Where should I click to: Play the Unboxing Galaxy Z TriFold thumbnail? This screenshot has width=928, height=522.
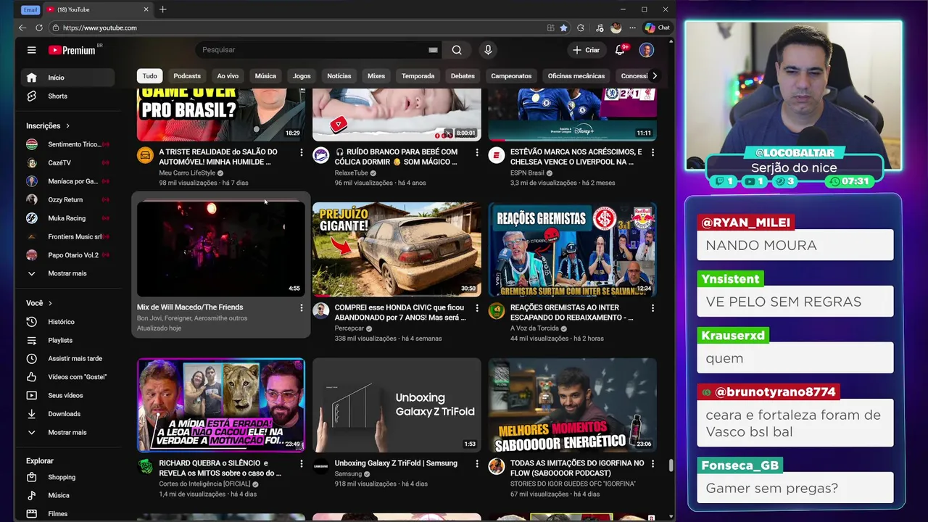(x=397, y=405)
